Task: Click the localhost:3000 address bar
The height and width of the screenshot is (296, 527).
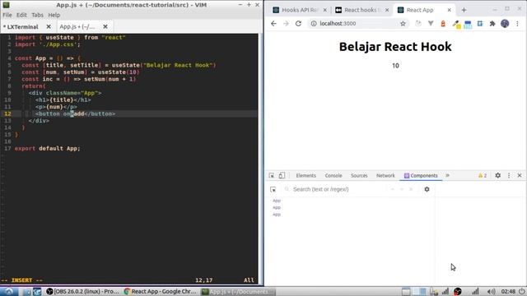Action: (x=357, y=24)
